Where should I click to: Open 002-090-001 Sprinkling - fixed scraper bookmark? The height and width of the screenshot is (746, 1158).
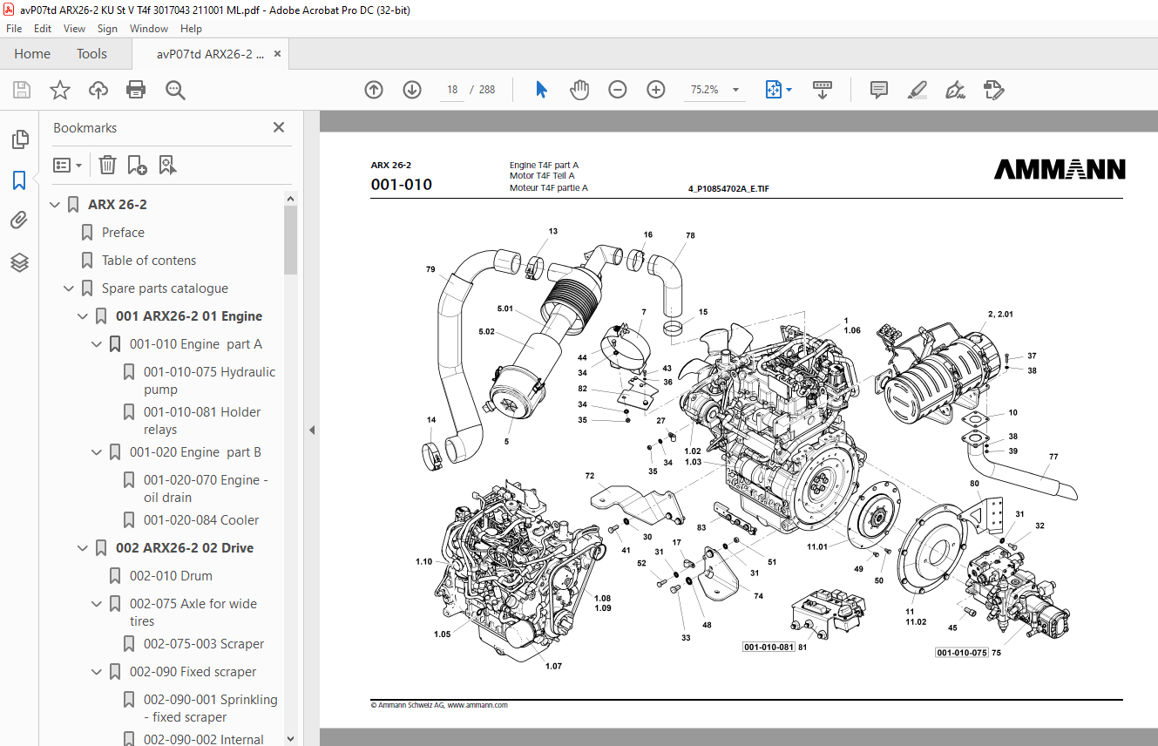pos(211,709)
